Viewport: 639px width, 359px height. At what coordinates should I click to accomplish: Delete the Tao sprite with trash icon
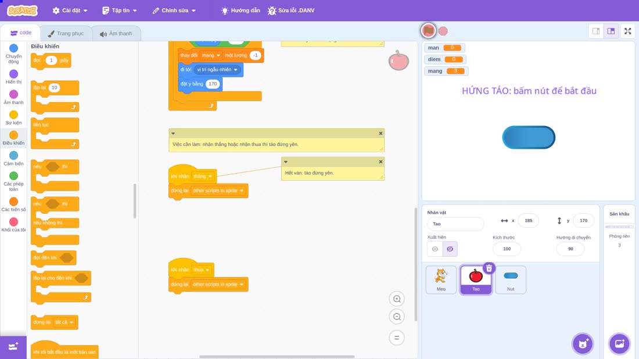tap(489, 268)
